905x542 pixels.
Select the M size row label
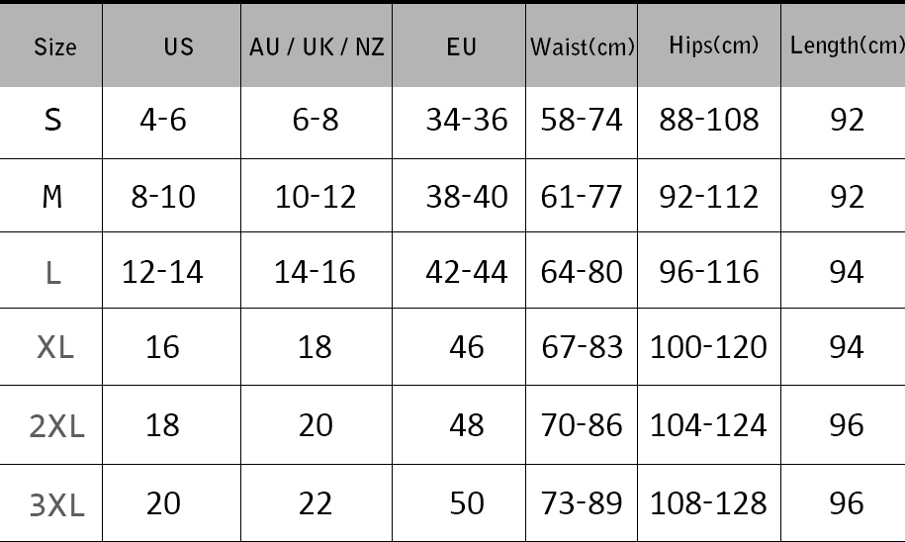click(x=53, y=197)
